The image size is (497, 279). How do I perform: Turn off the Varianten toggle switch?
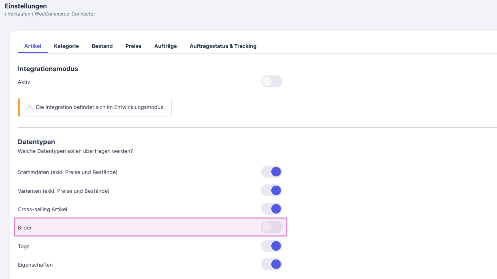[271, 191]
